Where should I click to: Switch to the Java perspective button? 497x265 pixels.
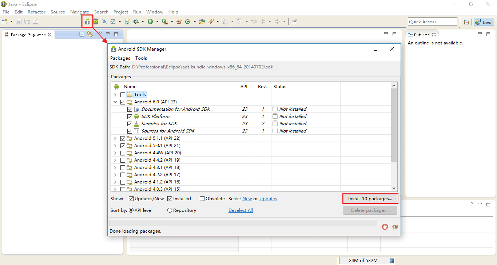[x=484, y=22]
